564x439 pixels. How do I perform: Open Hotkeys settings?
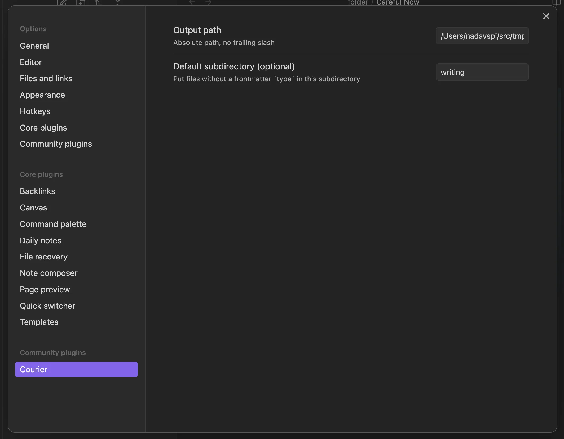point(76,111)
